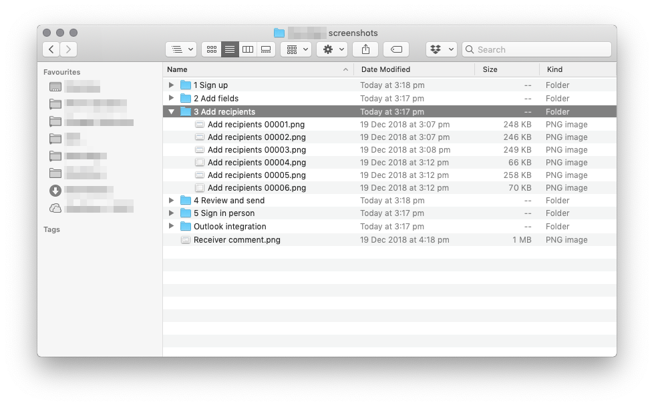Select the 4 Review and send folder icon
The width and height of the screenshot is (654, 406).
186,200
